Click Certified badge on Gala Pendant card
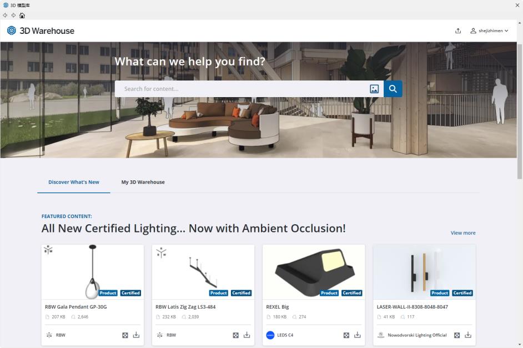 (x=130, y=293)
